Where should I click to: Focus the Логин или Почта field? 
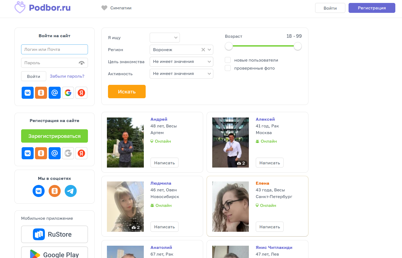55,50
